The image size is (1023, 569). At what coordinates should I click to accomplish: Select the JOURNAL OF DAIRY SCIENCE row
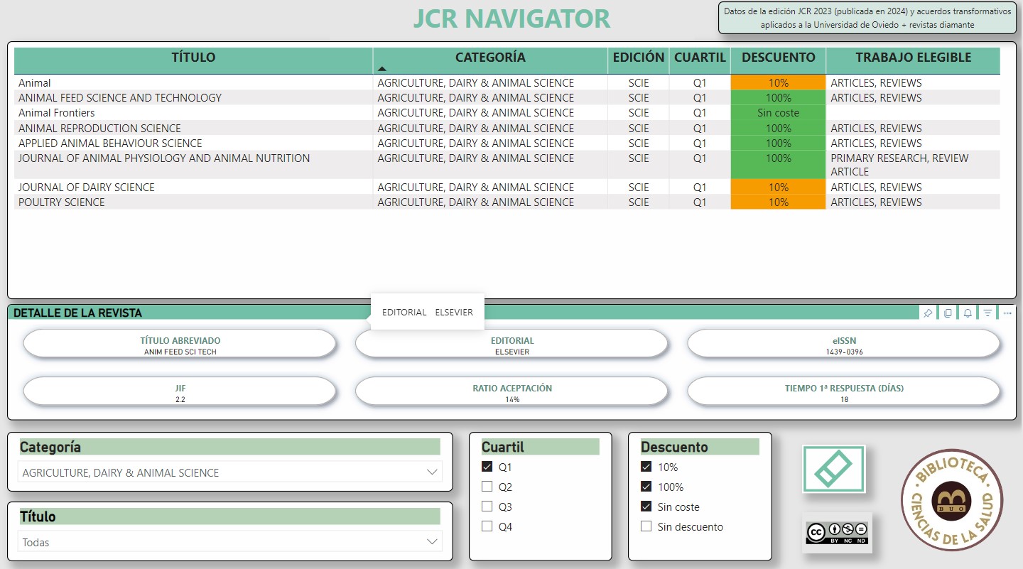coord(87,188)
